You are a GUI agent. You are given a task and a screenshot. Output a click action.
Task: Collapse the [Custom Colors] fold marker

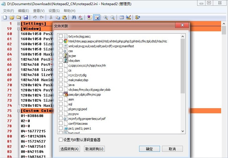click(19, 111)
